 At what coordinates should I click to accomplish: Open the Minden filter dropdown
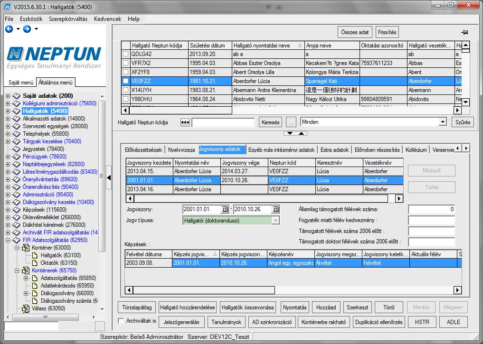pos(443,122)
